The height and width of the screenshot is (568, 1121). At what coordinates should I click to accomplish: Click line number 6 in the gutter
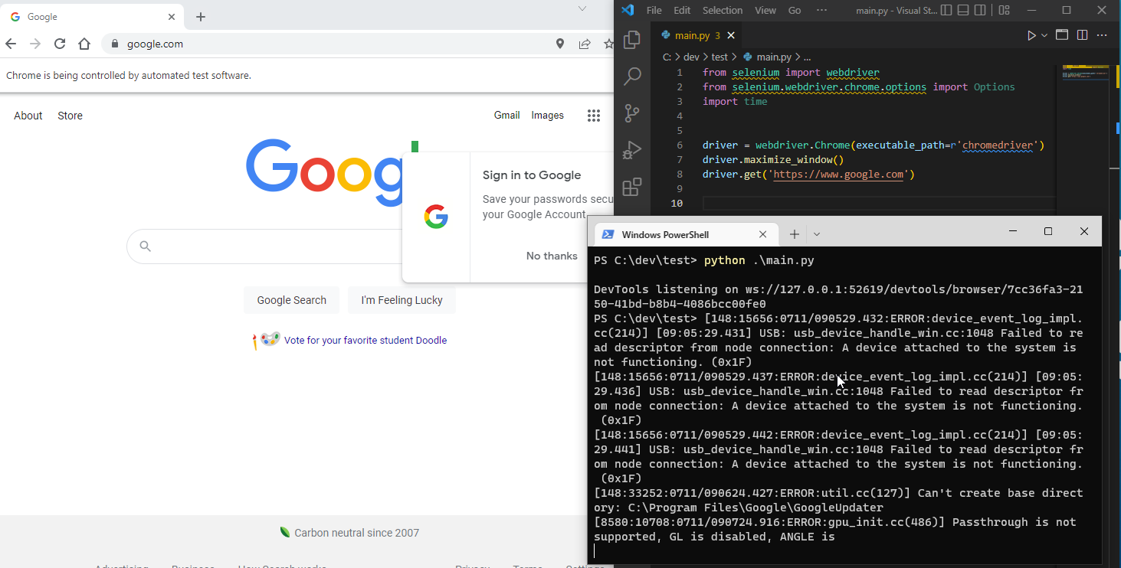(x=679, y=145)
